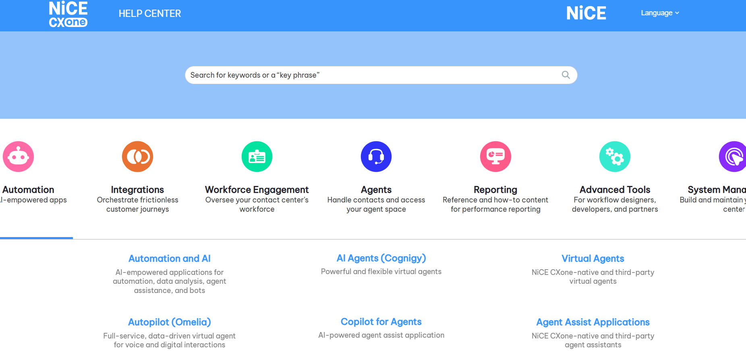Click 'NiCE CXone-native and third-party virtual agents'
Viewport: 746px width, 357px height.
click(x=593, y=277)
